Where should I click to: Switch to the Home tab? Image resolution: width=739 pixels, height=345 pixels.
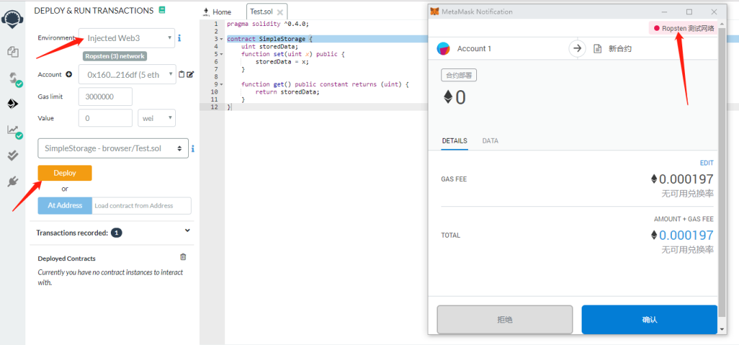tap(218, 12)
